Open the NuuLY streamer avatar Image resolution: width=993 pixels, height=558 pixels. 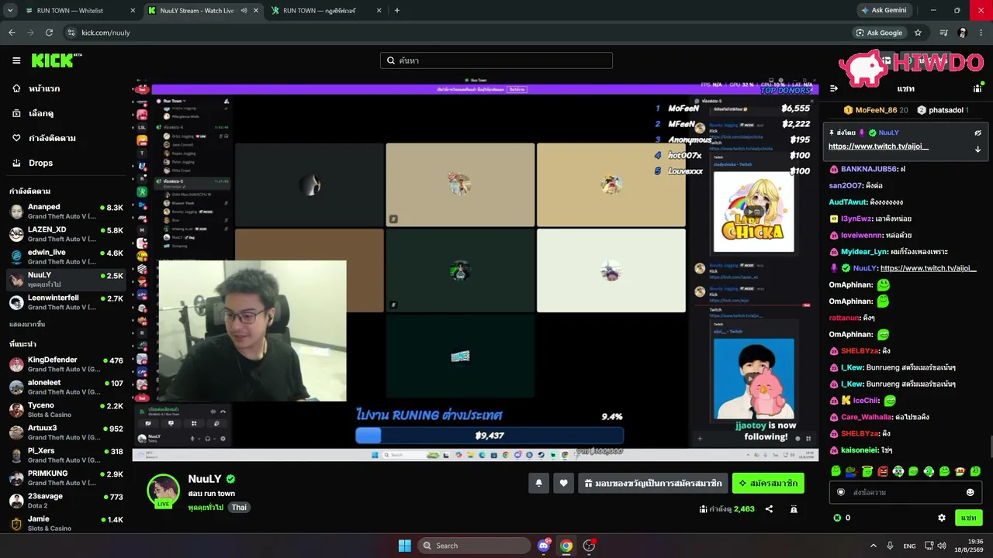click(x=164, y=490)
